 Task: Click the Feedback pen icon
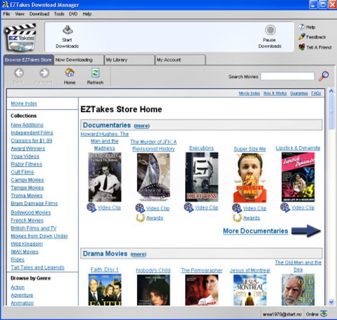(x=302, y=37)
